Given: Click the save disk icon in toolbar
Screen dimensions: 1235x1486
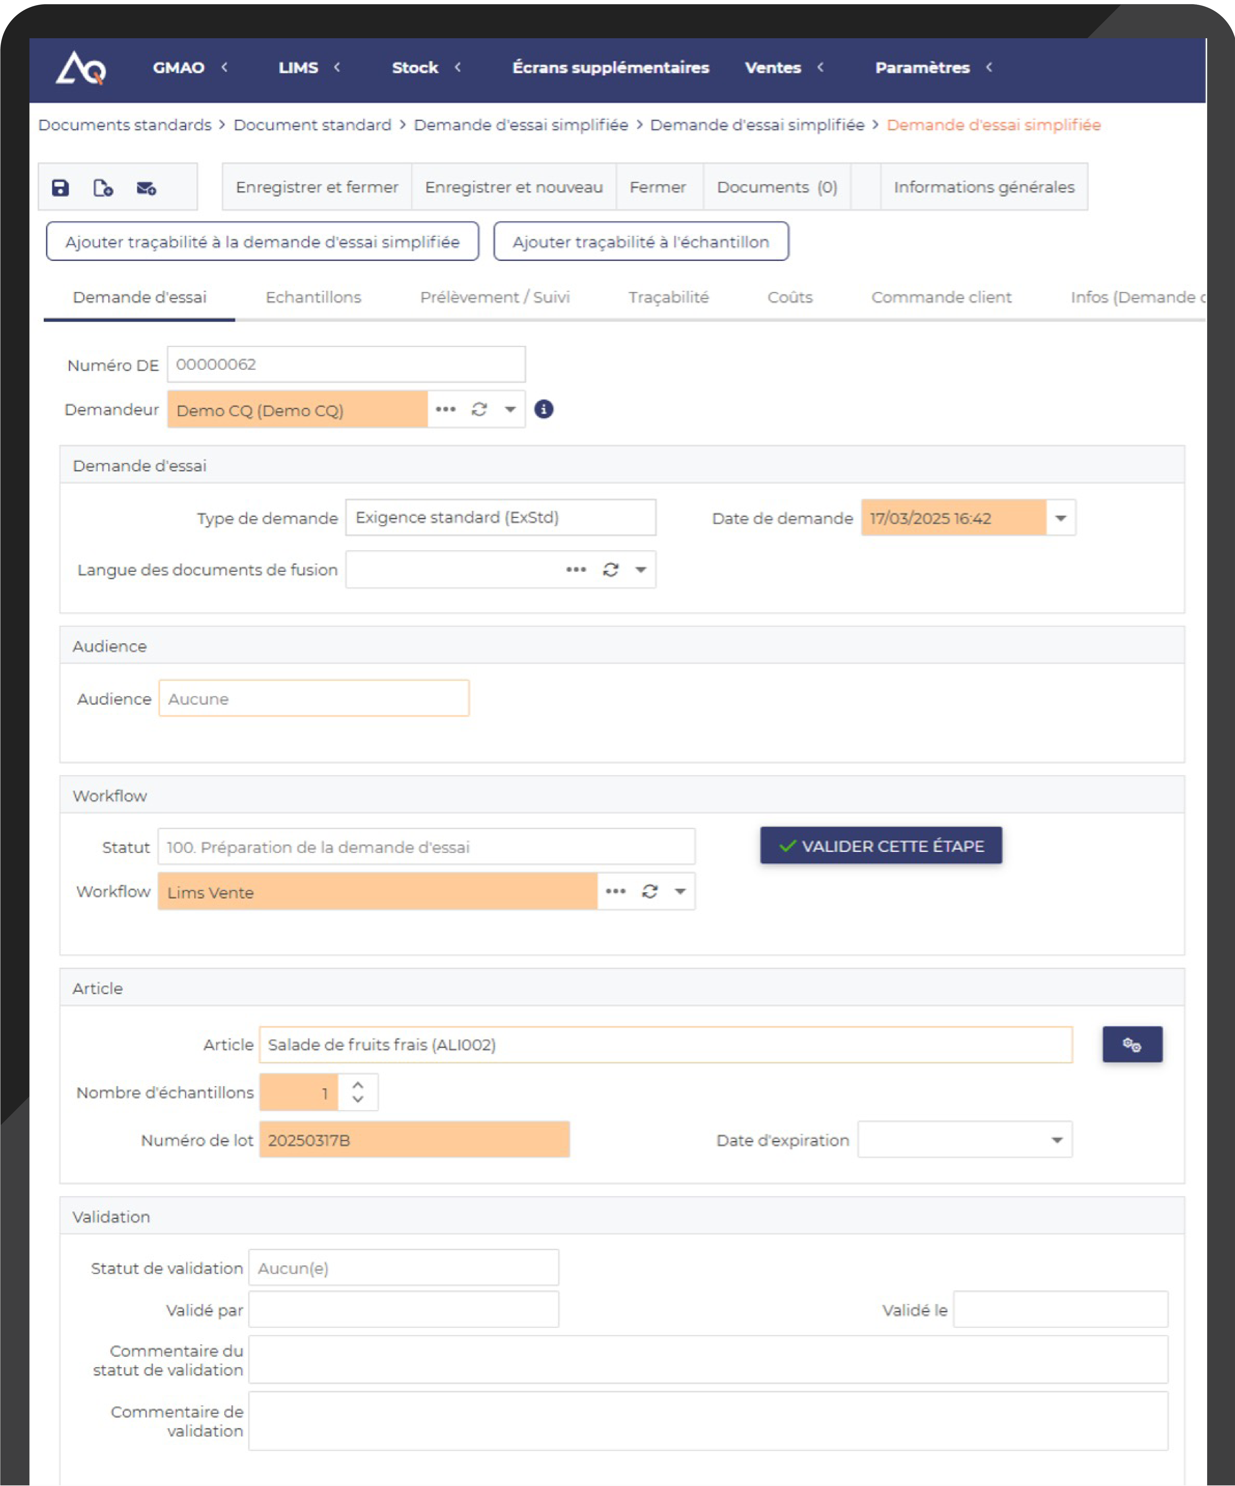Looking at the screenshot, I should tap(60, 188).
